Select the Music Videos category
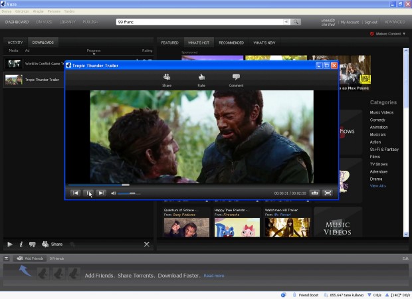 (381, 112)
